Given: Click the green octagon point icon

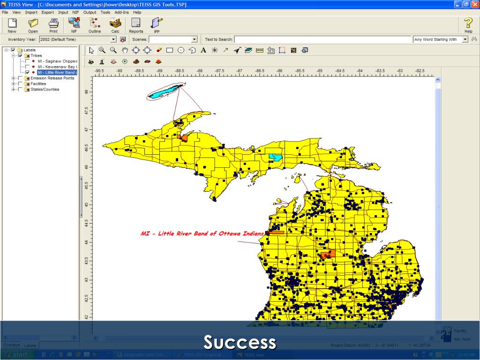Looking at the screenshot, I should [125, 61].
